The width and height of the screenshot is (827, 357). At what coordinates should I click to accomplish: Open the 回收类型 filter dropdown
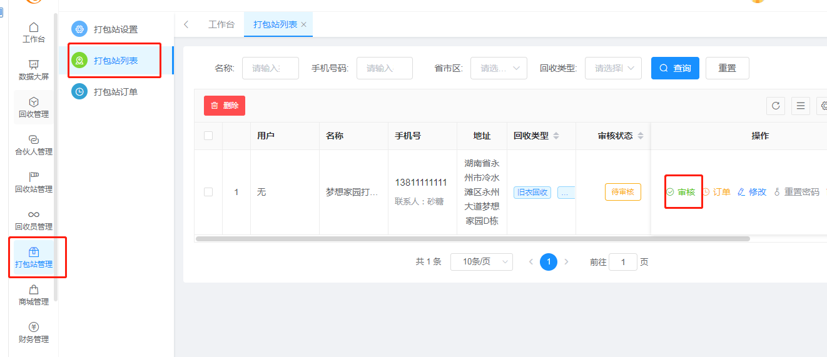[613, 68]
